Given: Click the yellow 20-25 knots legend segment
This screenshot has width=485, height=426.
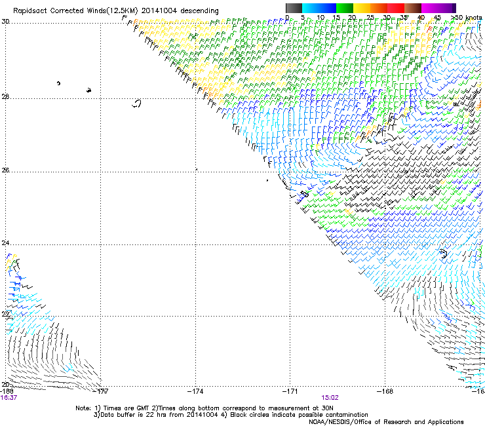Looking at the screenshot, I should coord(362,8).
